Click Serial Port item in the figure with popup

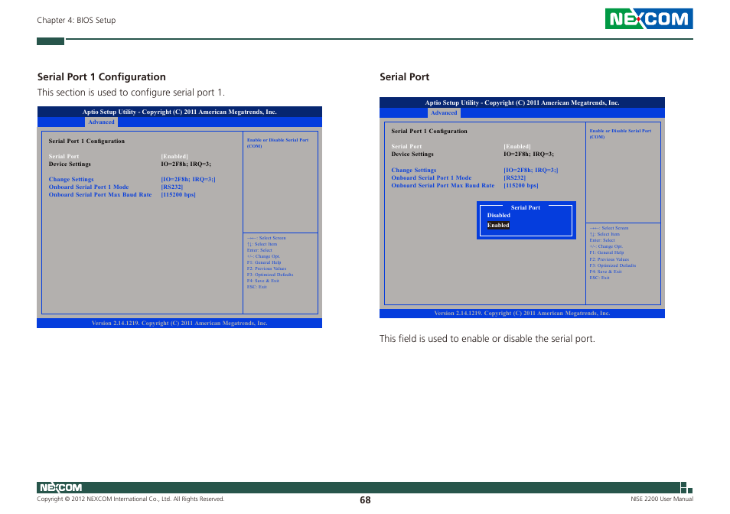406,146
